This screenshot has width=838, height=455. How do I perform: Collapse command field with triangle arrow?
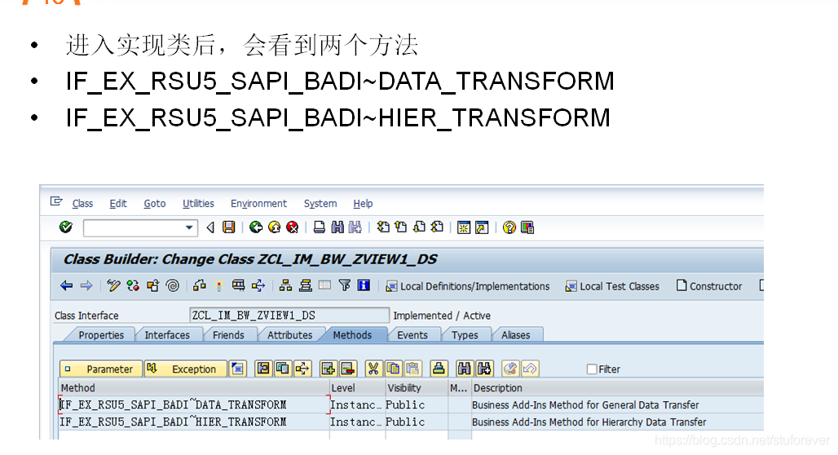click(x=210, y=227)
